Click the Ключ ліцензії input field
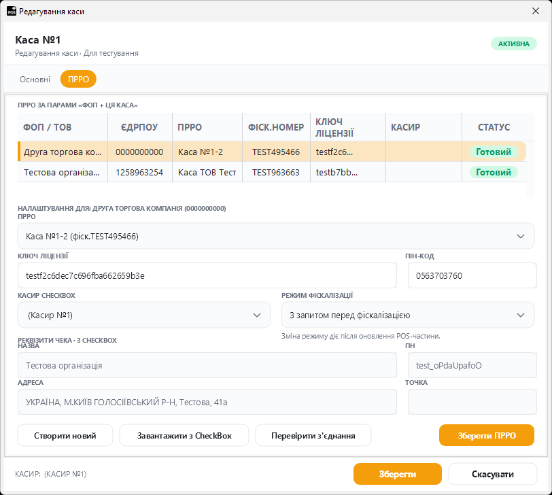Screen dimensions: 552x495 (x=207, y=275)
